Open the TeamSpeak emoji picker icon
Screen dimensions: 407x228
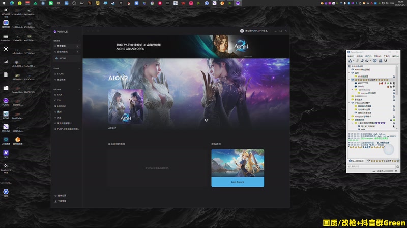pos(398,167)
